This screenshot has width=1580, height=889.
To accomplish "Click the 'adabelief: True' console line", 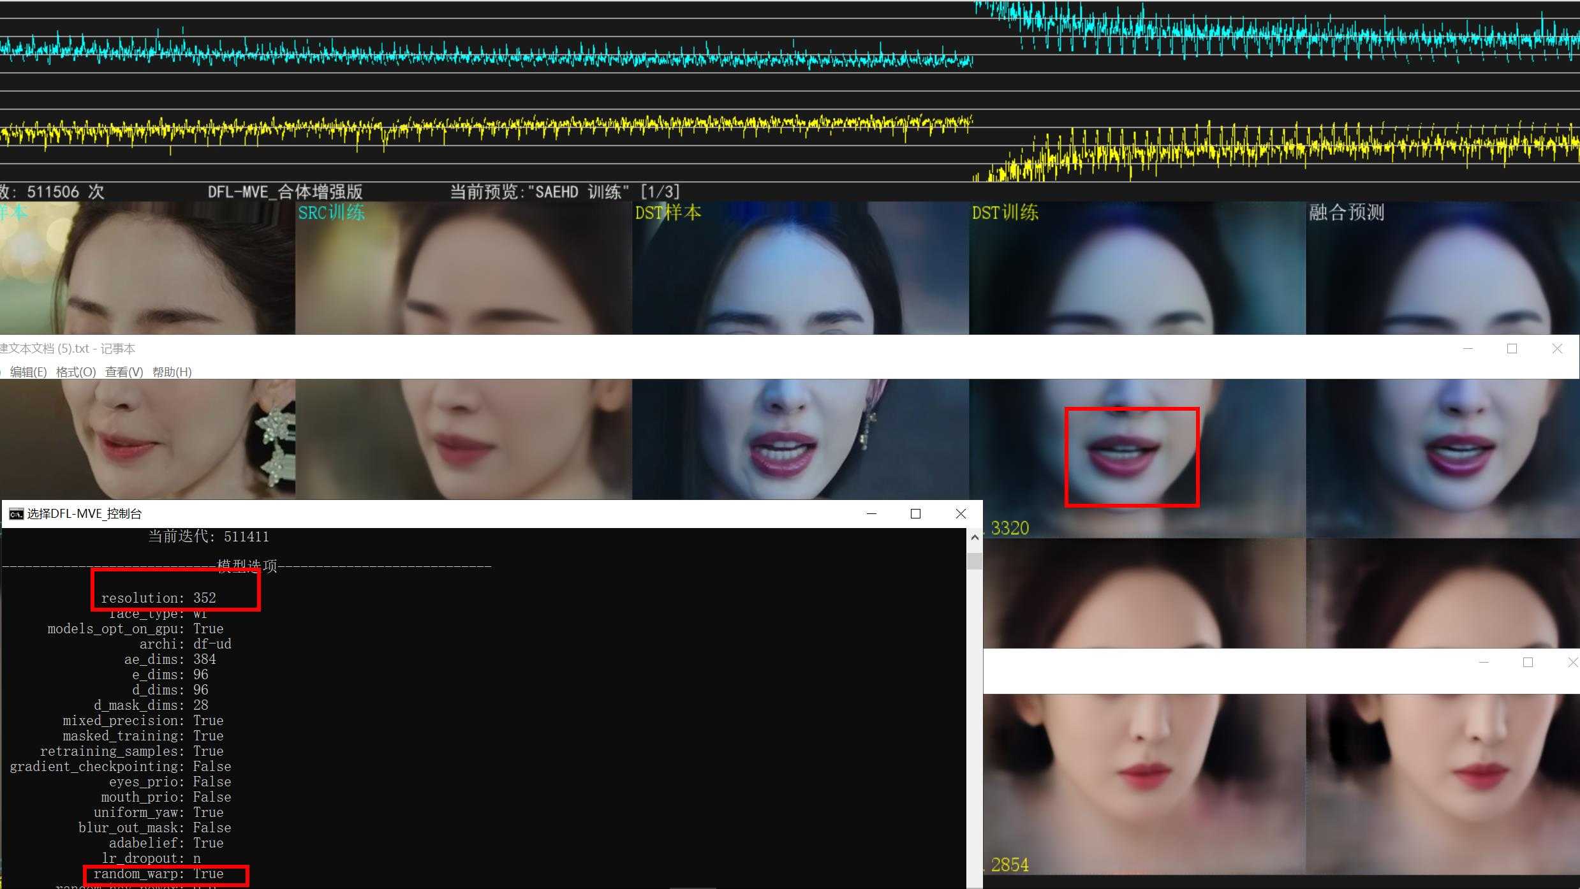I will click(166, 843).
